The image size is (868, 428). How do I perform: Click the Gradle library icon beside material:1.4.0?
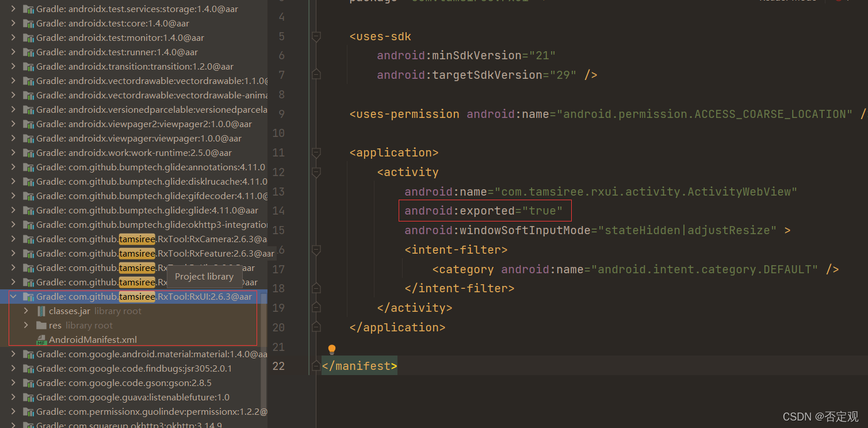29,354
